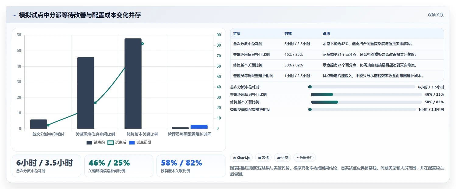Viewport: 456px width, 189px height.
Task: Click the 首次分派中位耗时 chart bar
Action: click(39, 124)
